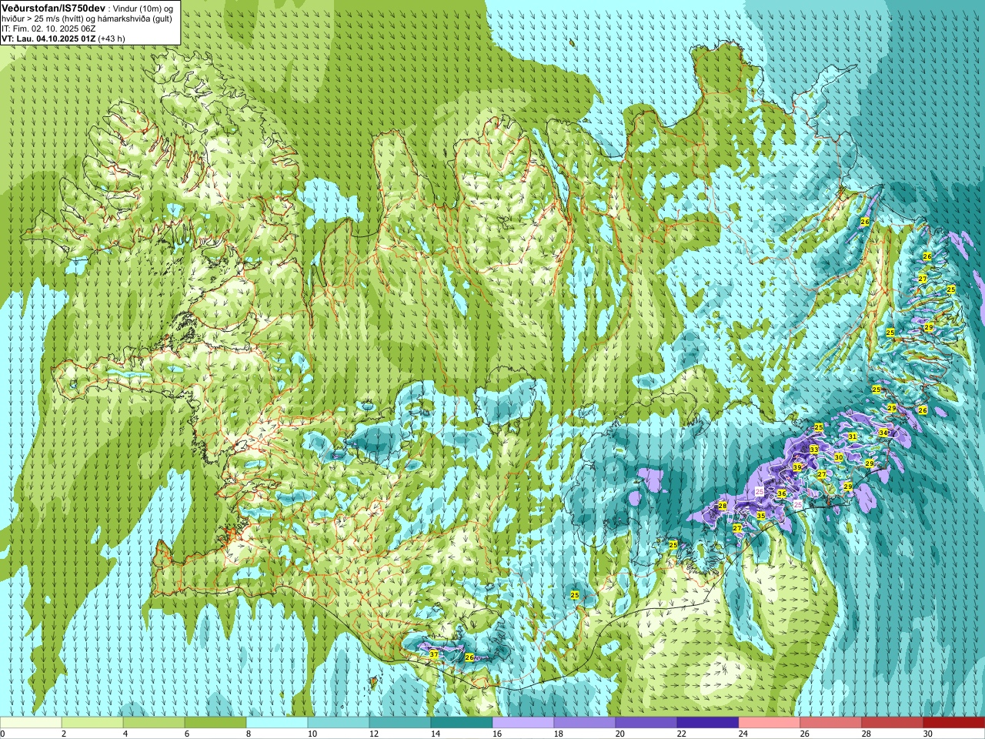Pick the above-30 m/s dark red legend swatch

pyautogui.click(x=954, y=723)
